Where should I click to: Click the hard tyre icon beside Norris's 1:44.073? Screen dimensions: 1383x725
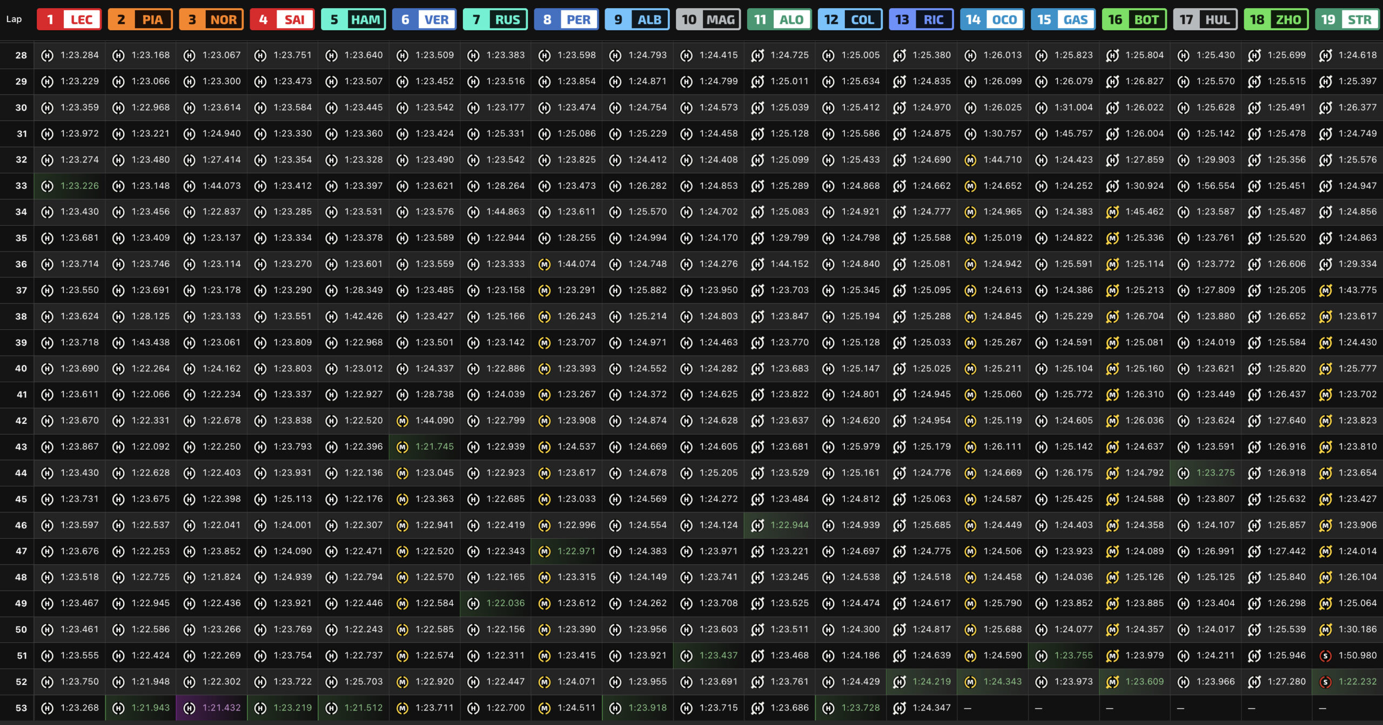pyautogui.click(x=189, y=186)
